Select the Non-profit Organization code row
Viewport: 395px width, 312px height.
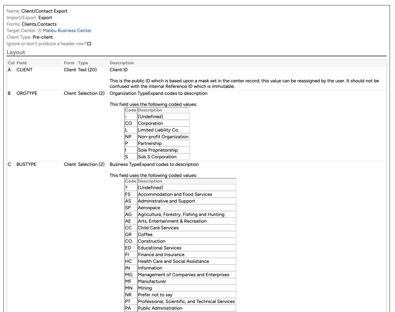pyautogui.click(x=163, y=137)
